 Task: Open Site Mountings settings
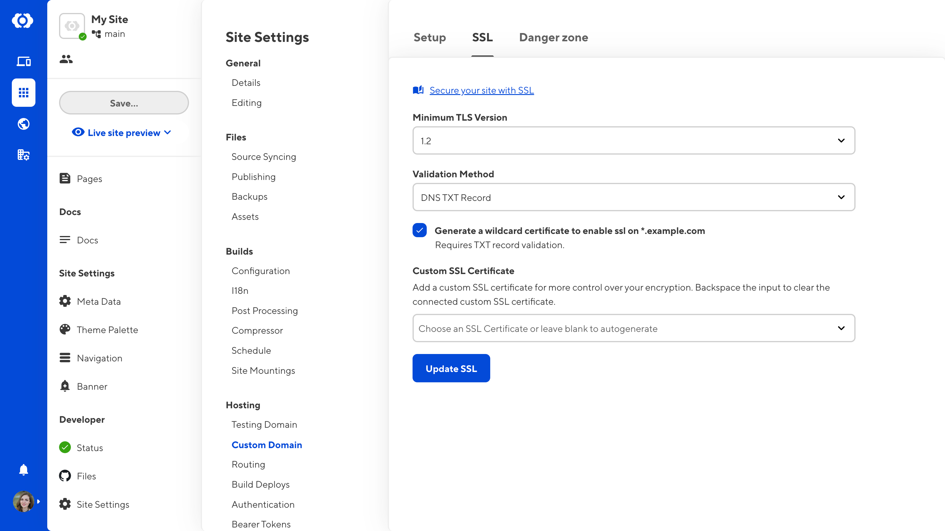tap(263, 371)
